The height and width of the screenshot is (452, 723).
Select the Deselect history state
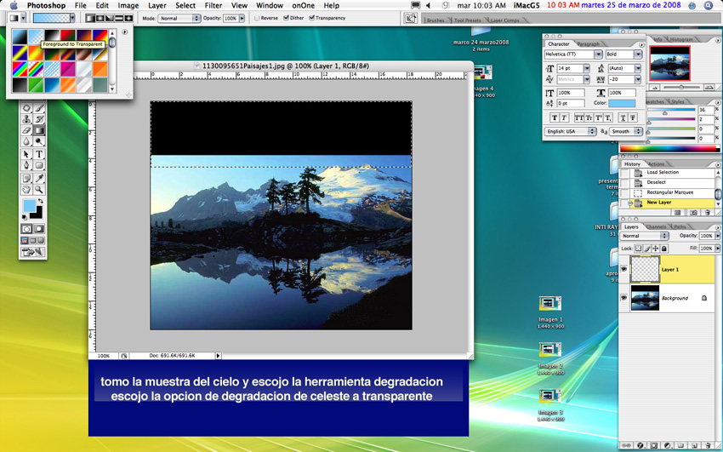[x=656, y=182]
